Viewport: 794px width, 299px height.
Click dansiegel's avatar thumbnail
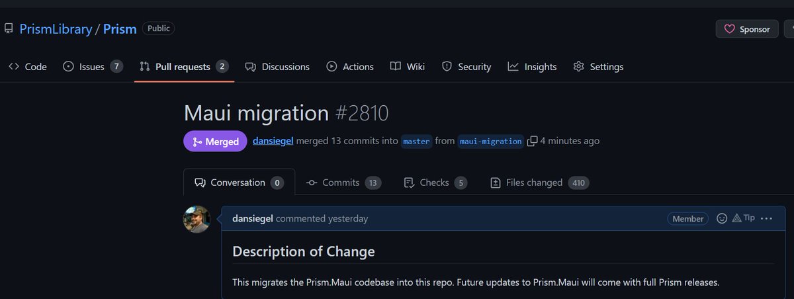coord(197,219)
